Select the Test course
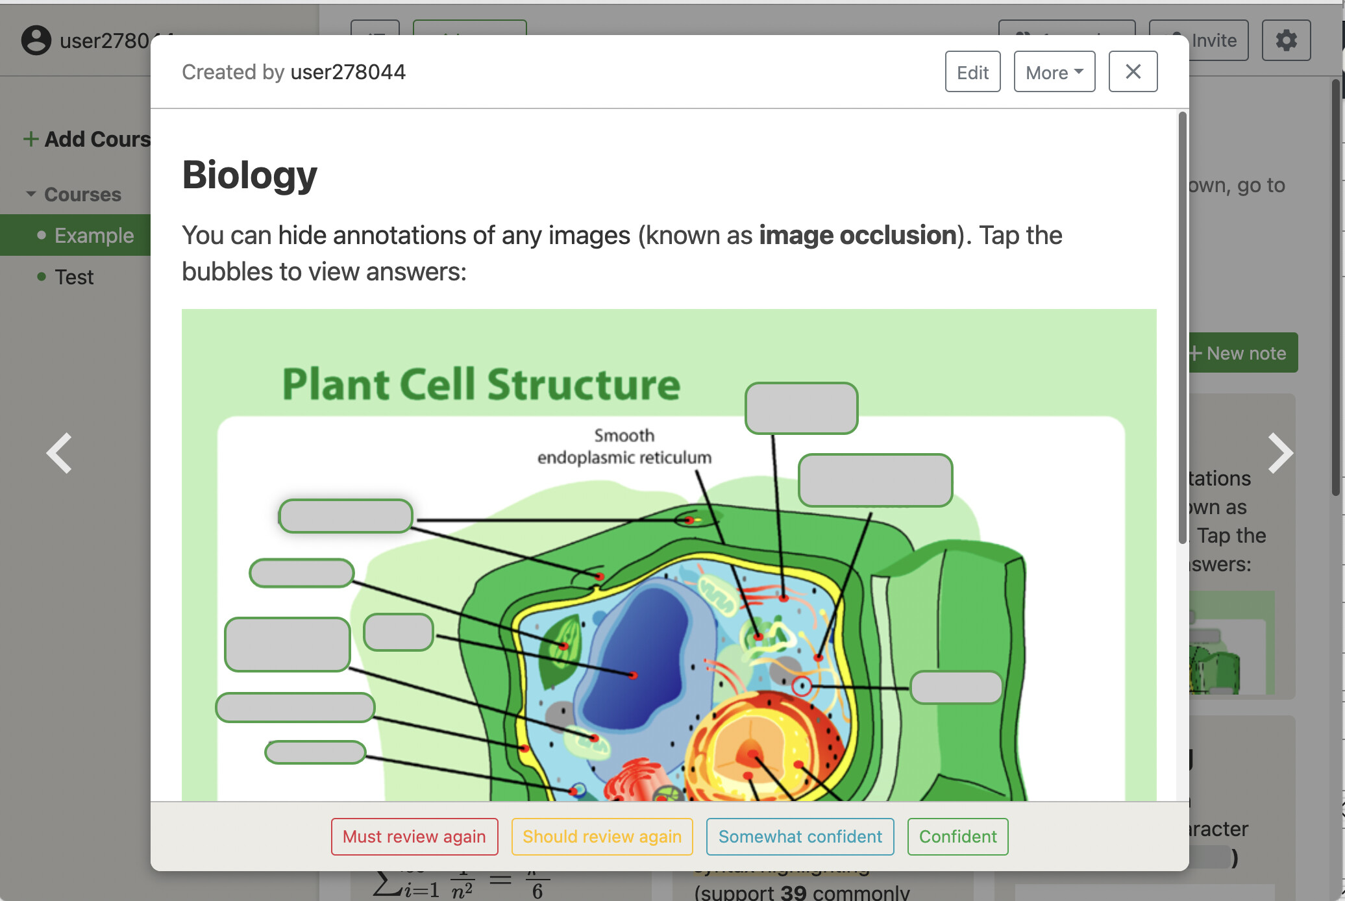Image resolution: width=1345 pixels, height=901 pixels. click(x=74, y=277)
